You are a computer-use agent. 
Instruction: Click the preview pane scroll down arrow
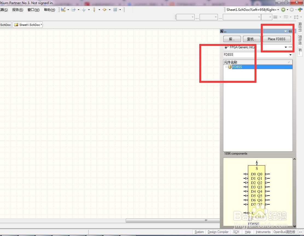coord(294,226)
